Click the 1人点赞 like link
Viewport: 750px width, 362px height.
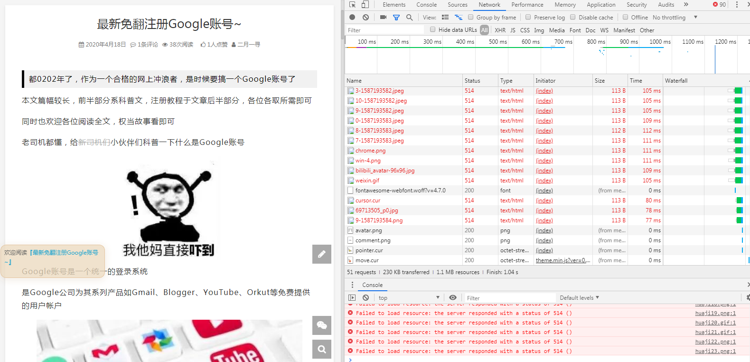click(x=214, y=45)
